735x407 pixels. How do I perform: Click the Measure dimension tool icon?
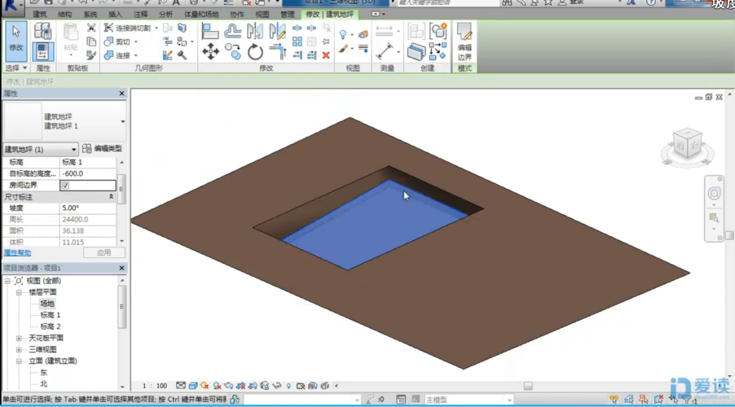[384, 51]
